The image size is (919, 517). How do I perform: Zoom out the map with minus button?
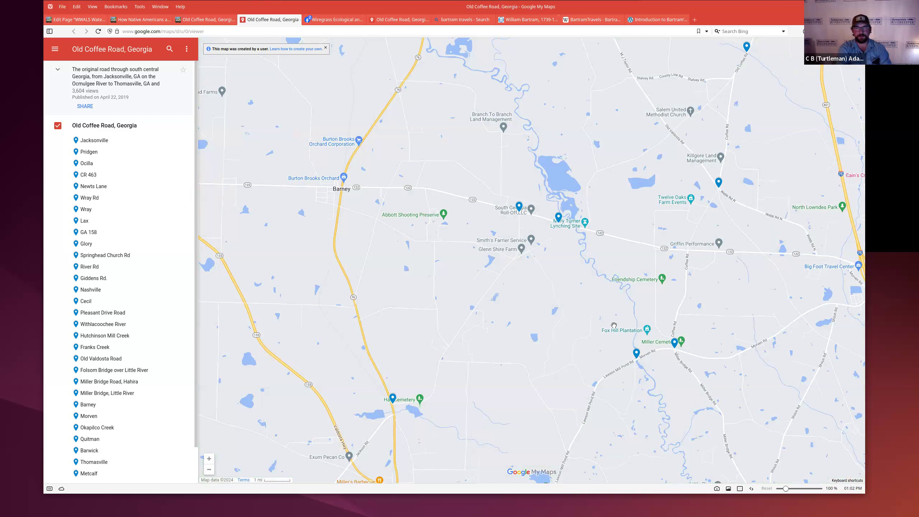pos(209,469)
